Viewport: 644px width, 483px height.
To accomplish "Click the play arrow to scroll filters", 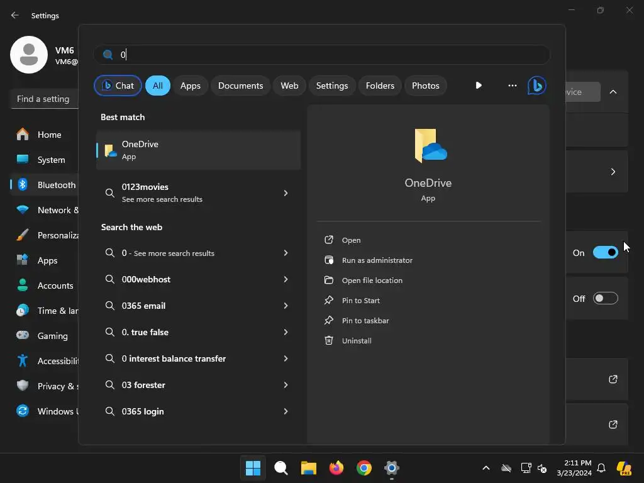I will pos(479,86).
